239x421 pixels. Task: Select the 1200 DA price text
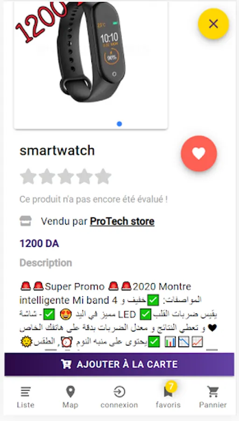coord(39,244)
